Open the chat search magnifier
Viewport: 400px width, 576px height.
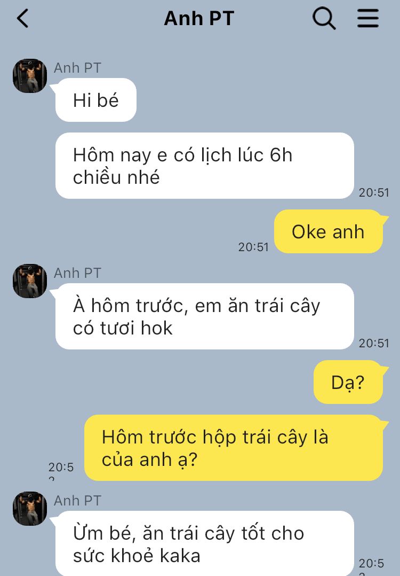[x=324, y=19]
